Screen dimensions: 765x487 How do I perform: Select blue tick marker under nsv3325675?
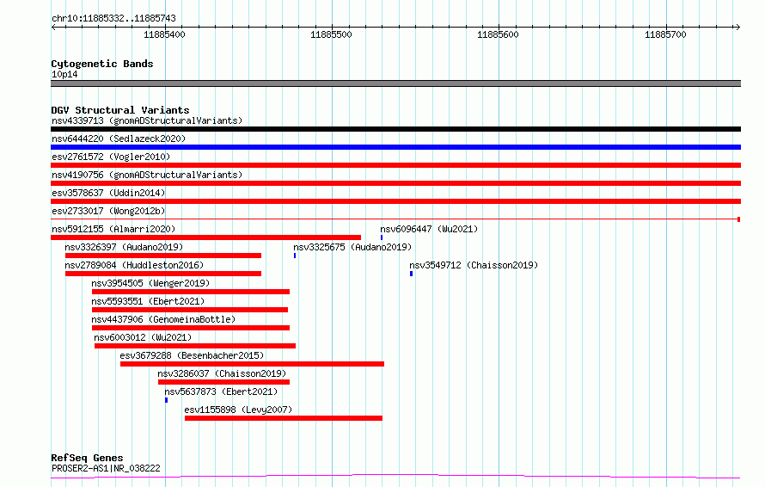click(x=295, y=256)
